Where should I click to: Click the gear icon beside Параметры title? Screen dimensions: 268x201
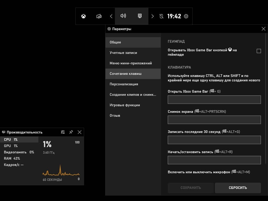click(109, 29)
